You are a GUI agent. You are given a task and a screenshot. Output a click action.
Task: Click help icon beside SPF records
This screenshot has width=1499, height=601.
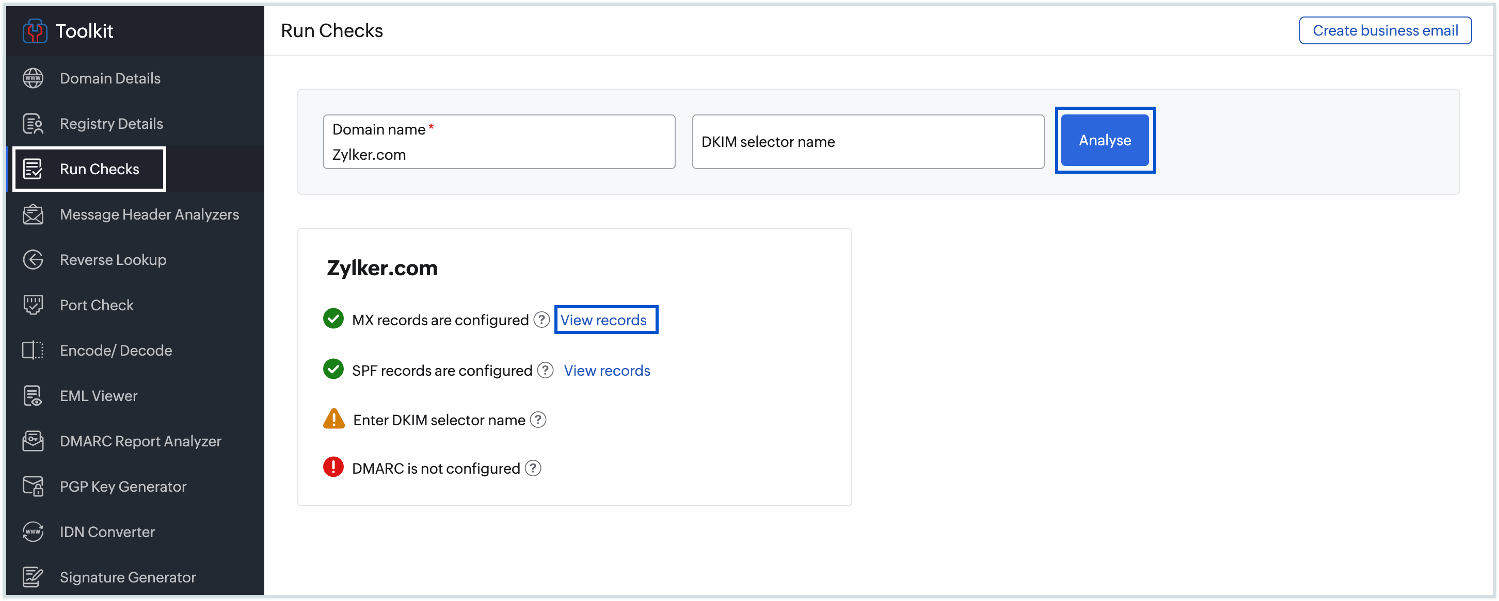pos(545,370)
